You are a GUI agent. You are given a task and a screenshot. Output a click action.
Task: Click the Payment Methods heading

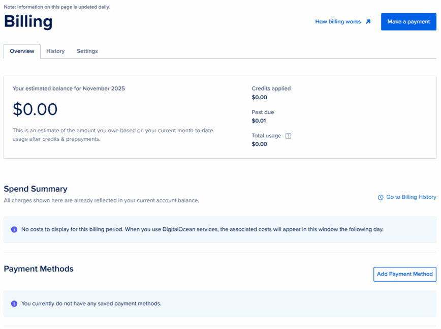click(39, 269)
